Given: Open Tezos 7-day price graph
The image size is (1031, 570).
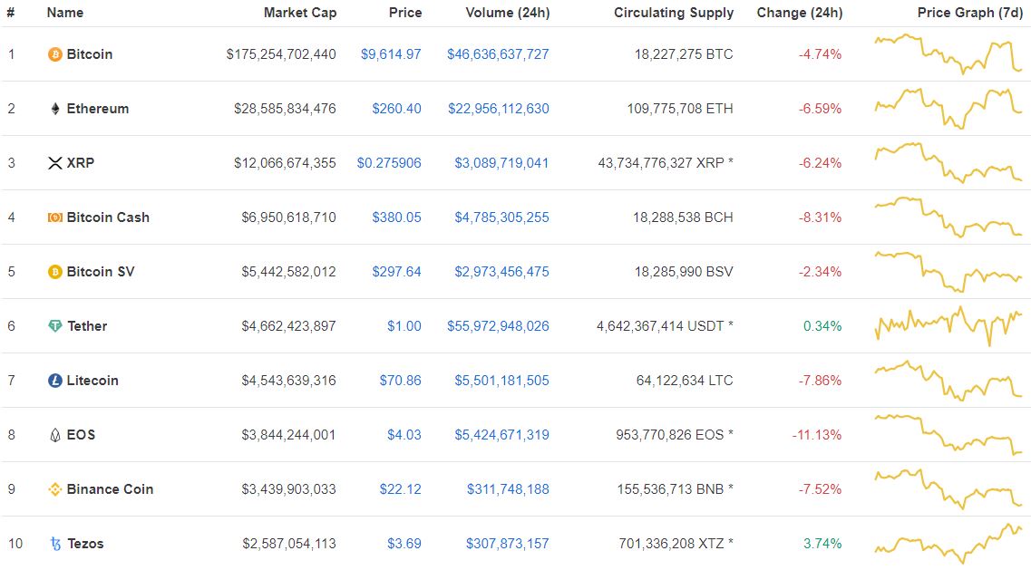Looking at the screenshot, I should pos(948,544).
